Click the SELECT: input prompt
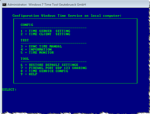The image size is (150, 114). [x=9, y=90]
